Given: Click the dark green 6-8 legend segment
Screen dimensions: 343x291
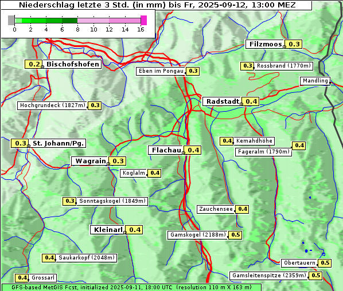Looking at the screenshot, I should 70,21.
